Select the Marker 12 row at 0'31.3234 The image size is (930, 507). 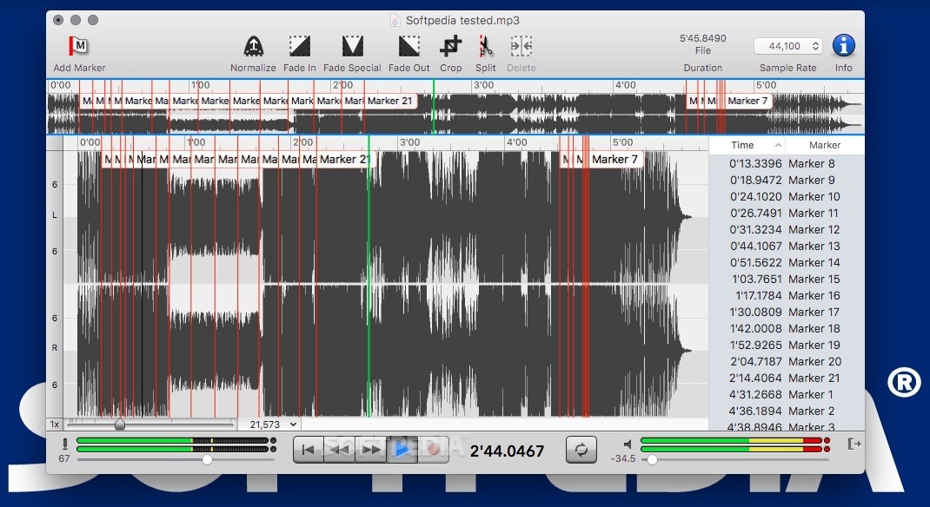(x=787, y=230)
